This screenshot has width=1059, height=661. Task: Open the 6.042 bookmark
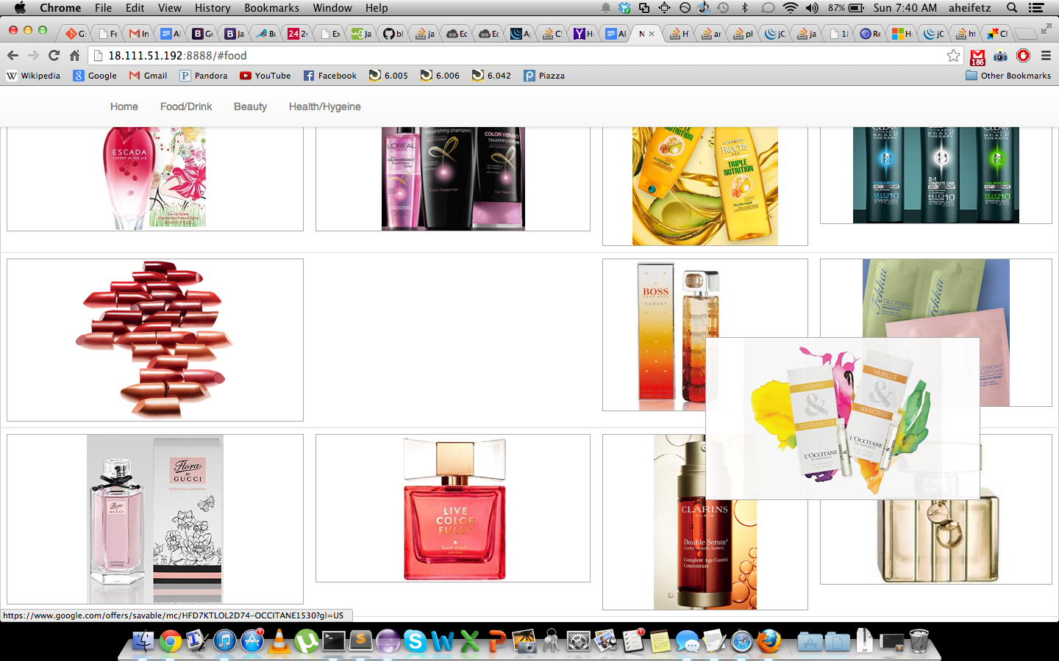coord(491,76)
